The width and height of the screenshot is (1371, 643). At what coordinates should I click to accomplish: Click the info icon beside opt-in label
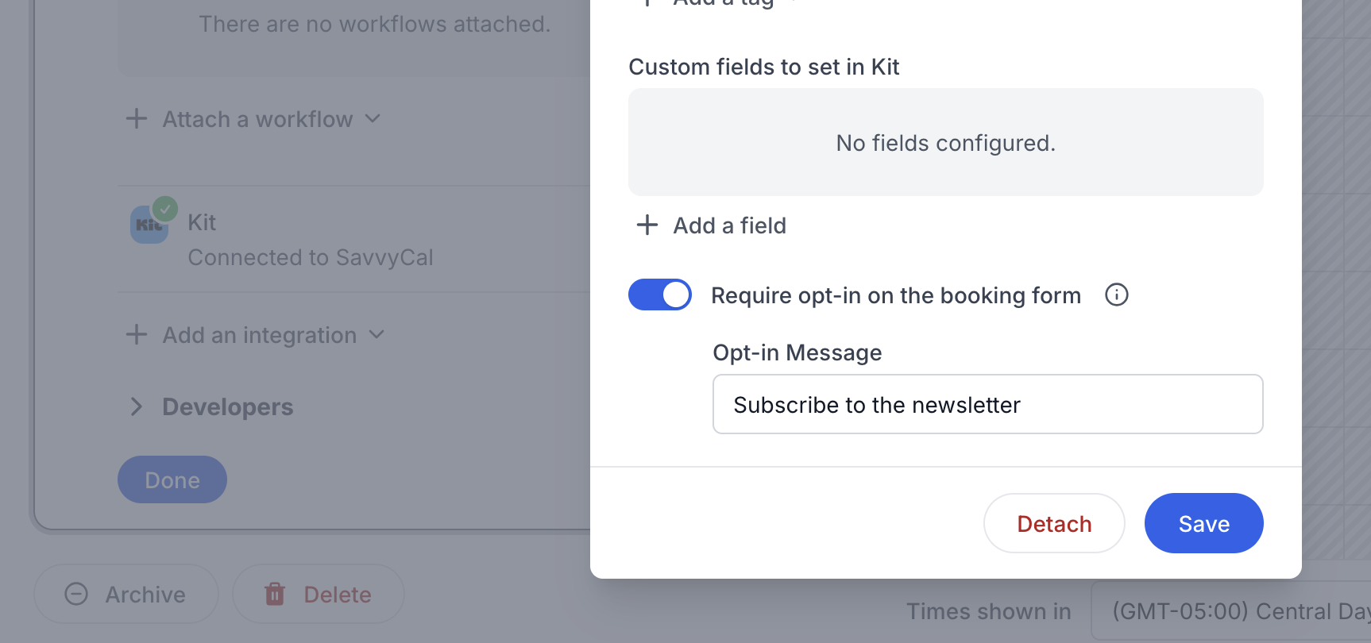(1116, 295)
